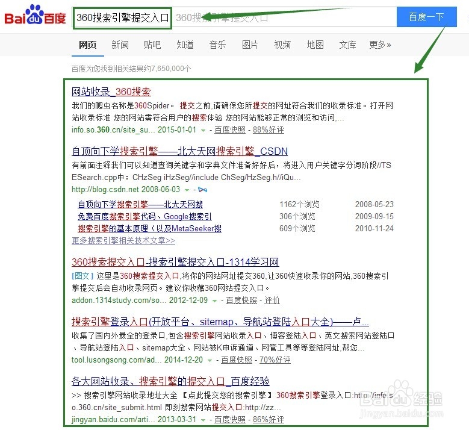Expand dropdown arrow next to jingyan.baidu.com result

(203, 420)
